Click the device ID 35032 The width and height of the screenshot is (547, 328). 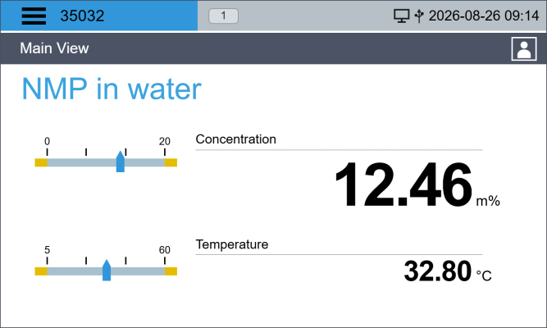[x=82, y=16]
